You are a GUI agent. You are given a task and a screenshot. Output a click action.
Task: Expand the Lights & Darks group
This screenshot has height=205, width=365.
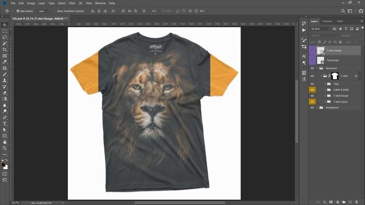tap(325, 90)
